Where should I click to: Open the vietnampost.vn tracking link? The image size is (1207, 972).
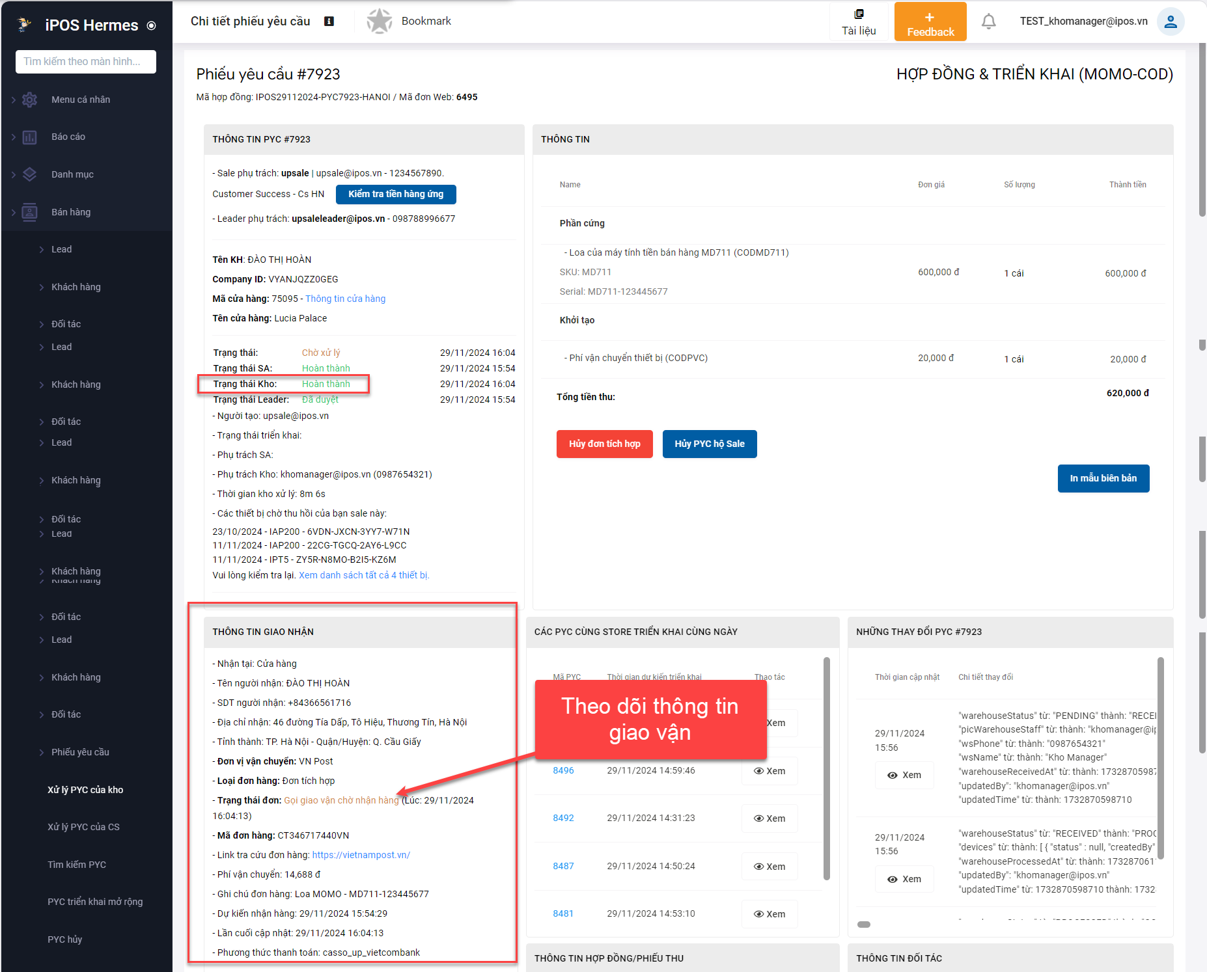pos(361,855)
